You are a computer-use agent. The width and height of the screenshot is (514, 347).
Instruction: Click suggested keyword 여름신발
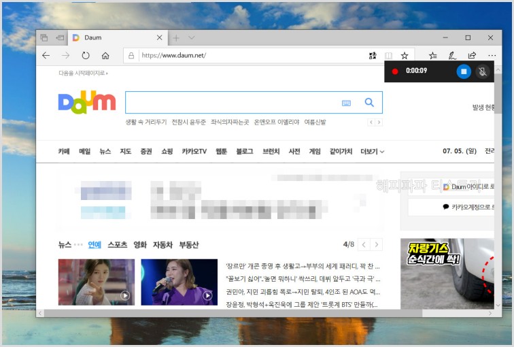click(x=315, y=122)
